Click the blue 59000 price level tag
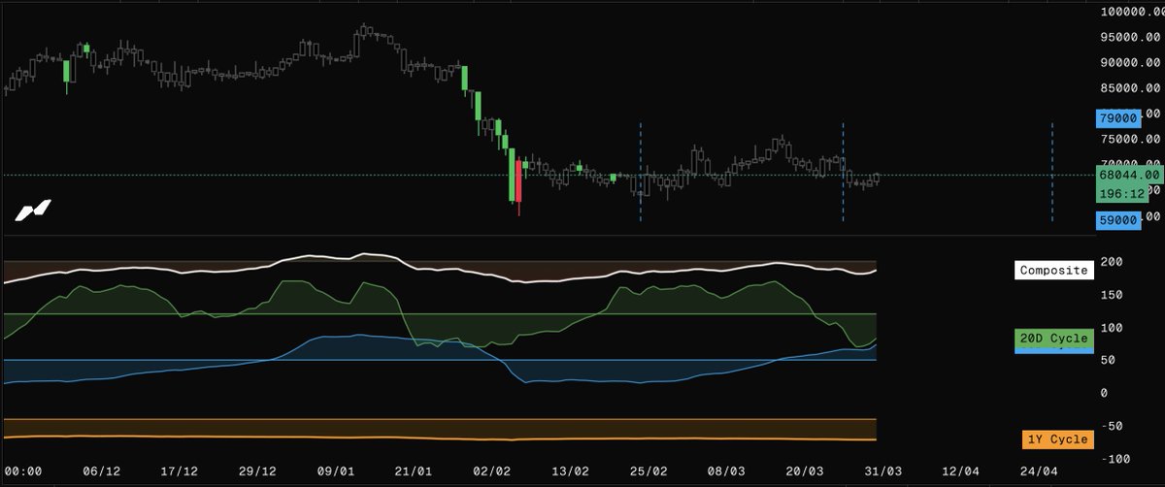 [x=1116, y=220]
